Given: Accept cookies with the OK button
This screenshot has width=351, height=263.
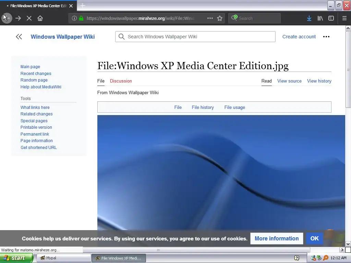Looking at the screenshot, I should (x=315, y=238).
